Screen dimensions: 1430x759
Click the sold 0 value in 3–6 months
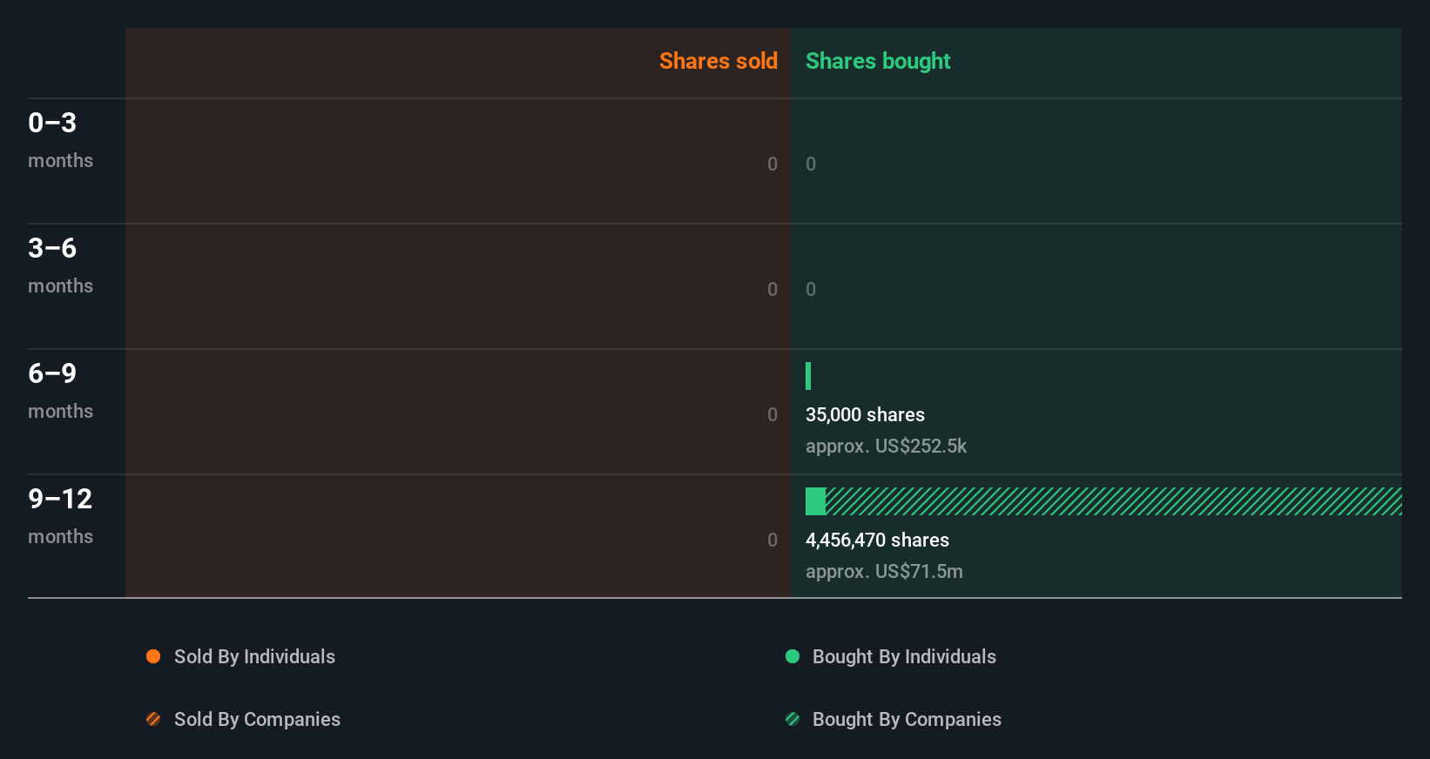pos(772,289)
